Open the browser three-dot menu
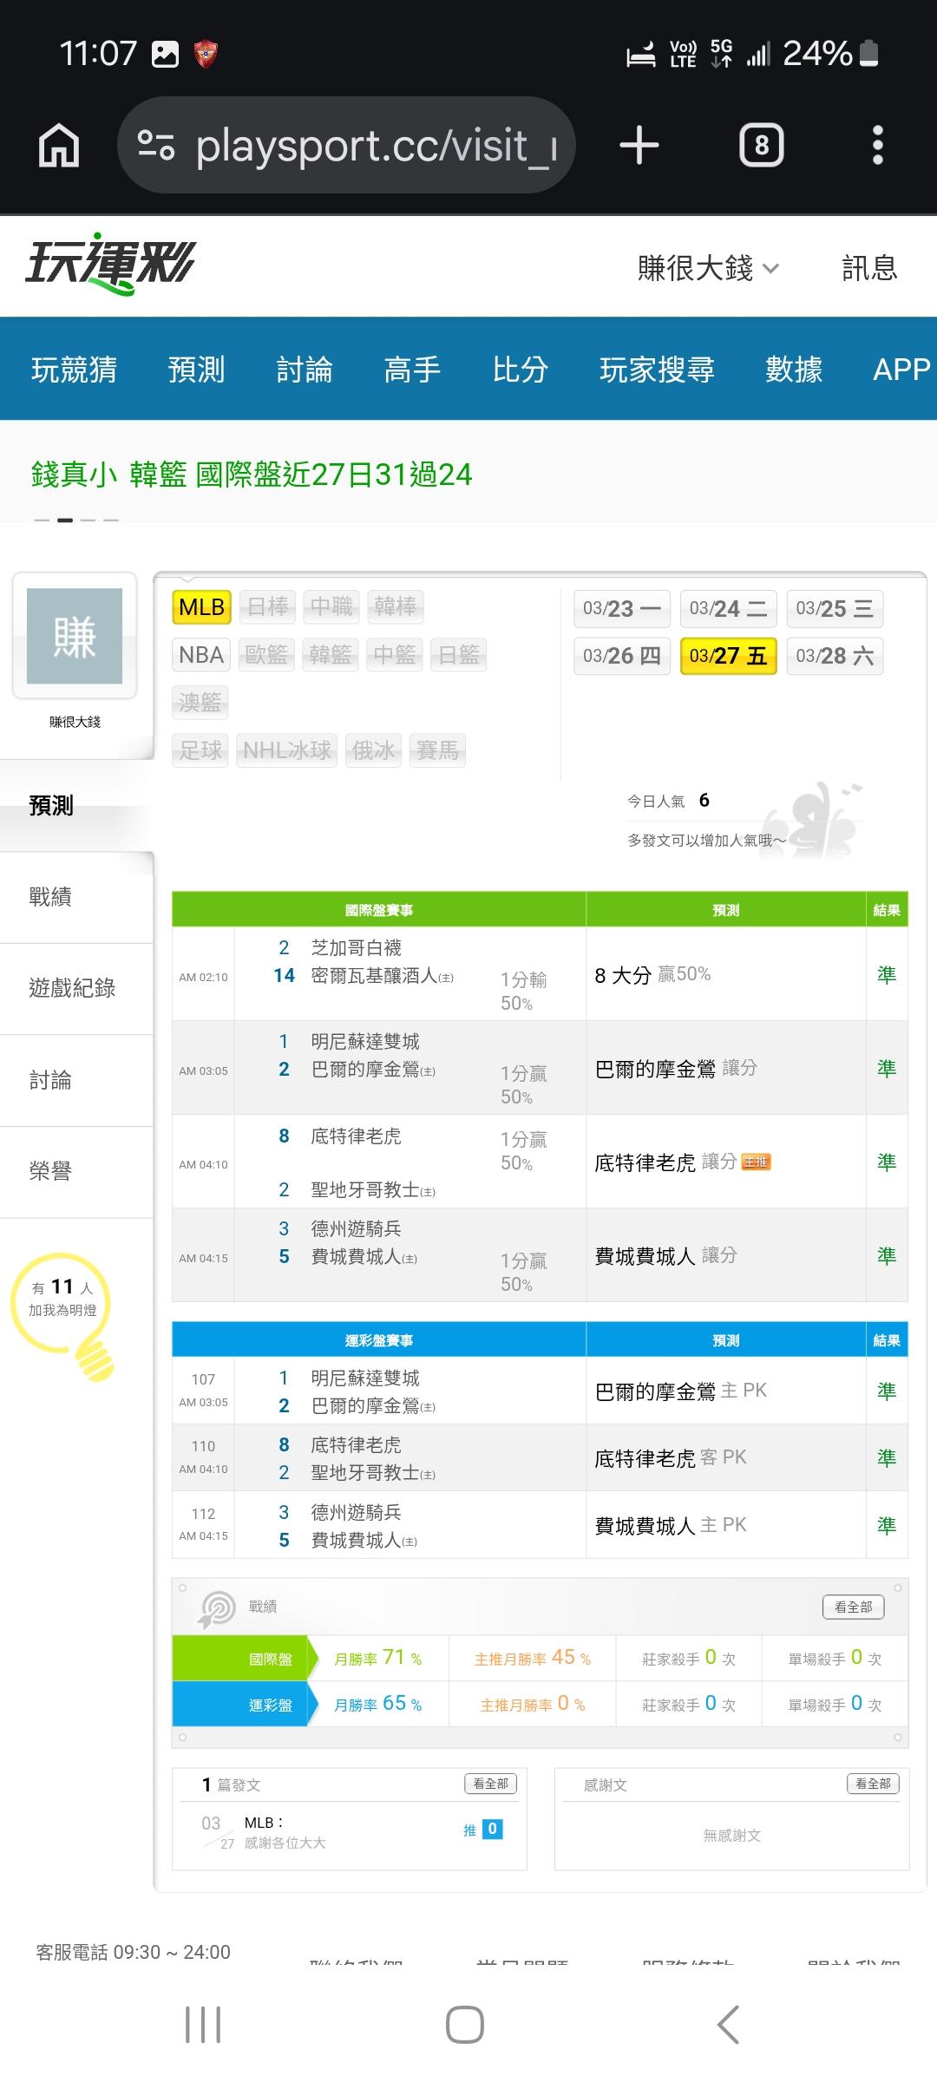This screenshot has height=2082, width=937. point(877,145)
